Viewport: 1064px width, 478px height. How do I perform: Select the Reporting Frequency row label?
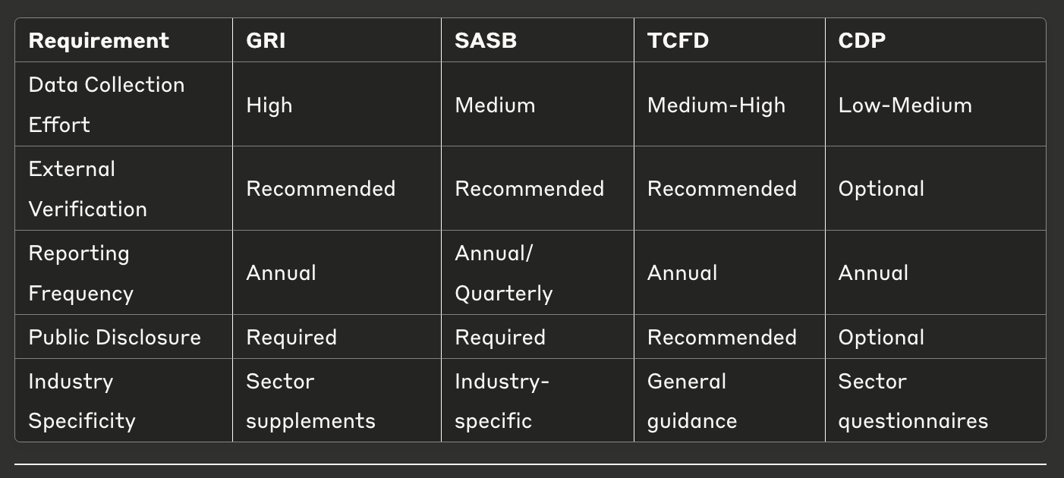[80, 273]
